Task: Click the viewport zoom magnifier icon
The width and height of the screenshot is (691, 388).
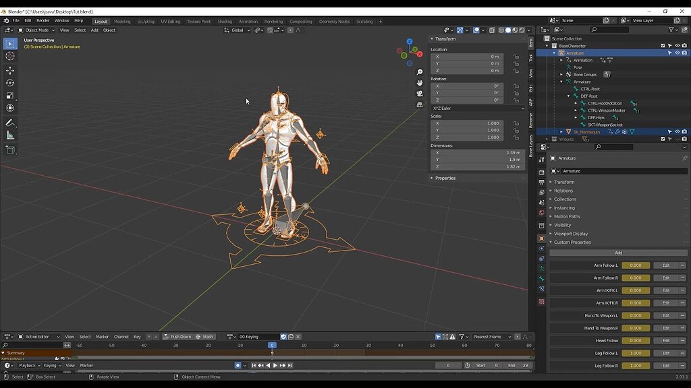Action: coord(420,72)
